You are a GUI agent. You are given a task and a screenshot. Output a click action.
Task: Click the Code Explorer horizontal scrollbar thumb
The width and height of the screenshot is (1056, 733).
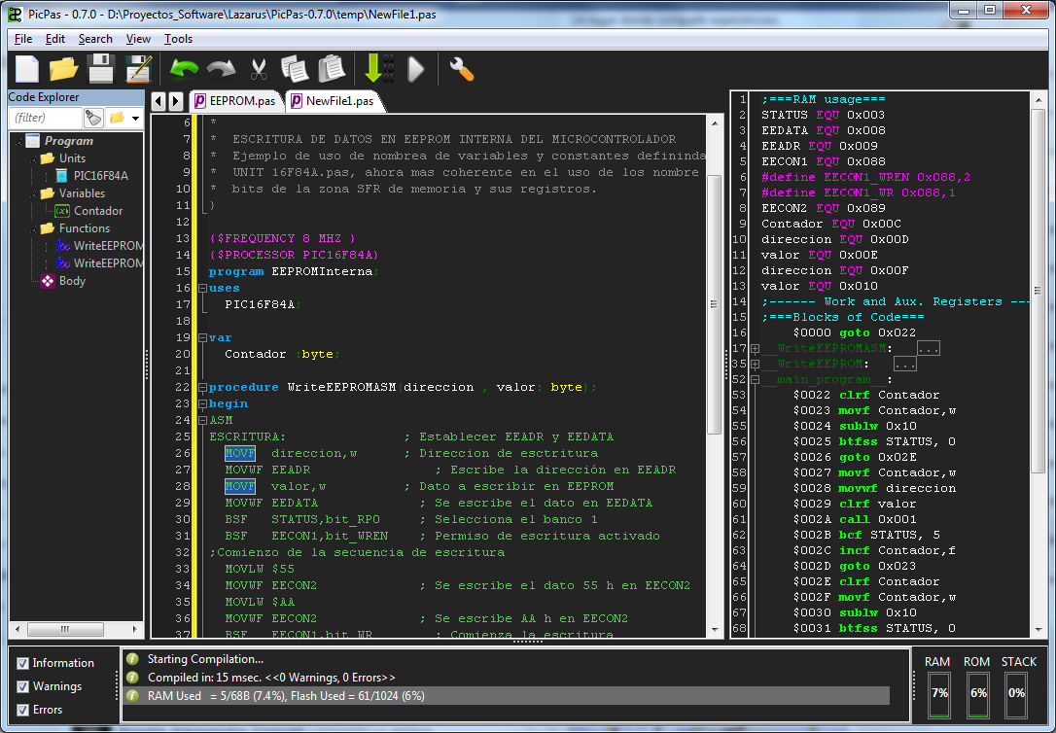(x=65, y=629)
